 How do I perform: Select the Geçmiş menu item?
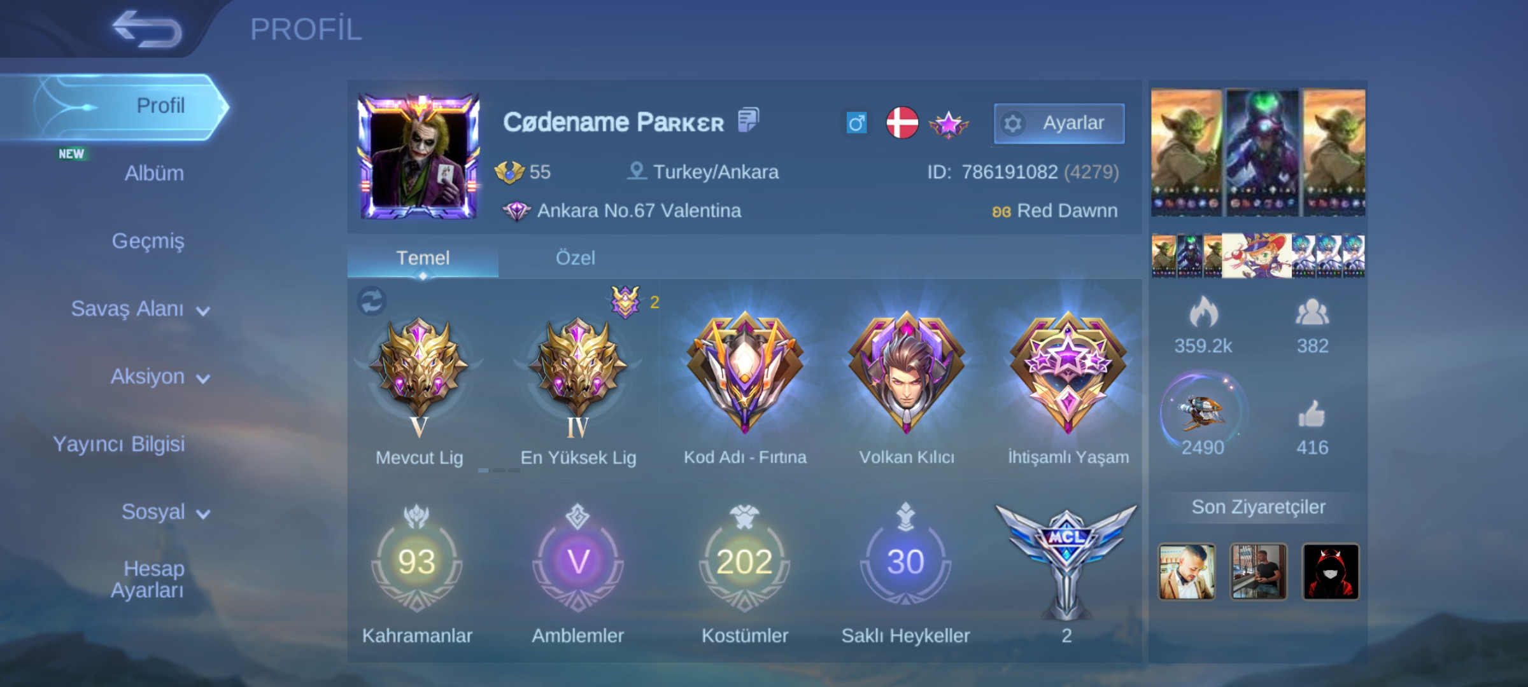coord(148,241)
